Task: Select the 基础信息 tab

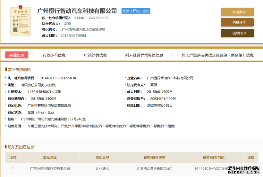Action: [x=17, y=55]
